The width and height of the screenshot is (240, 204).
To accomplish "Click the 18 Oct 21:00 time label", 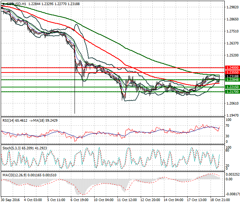I will pyautogui.click(x=220, y=200).
